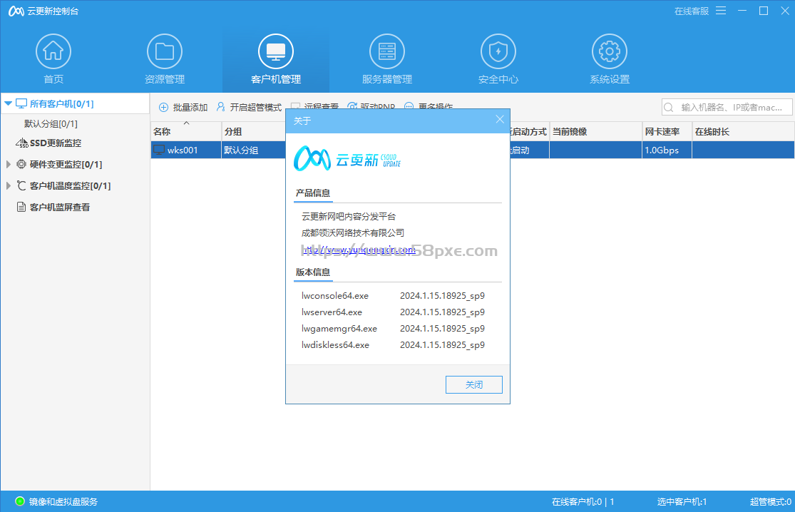Screen dimensions: 795x512
Task: Maximize the 云更新控制台 window
Action: tap(764, 11)
